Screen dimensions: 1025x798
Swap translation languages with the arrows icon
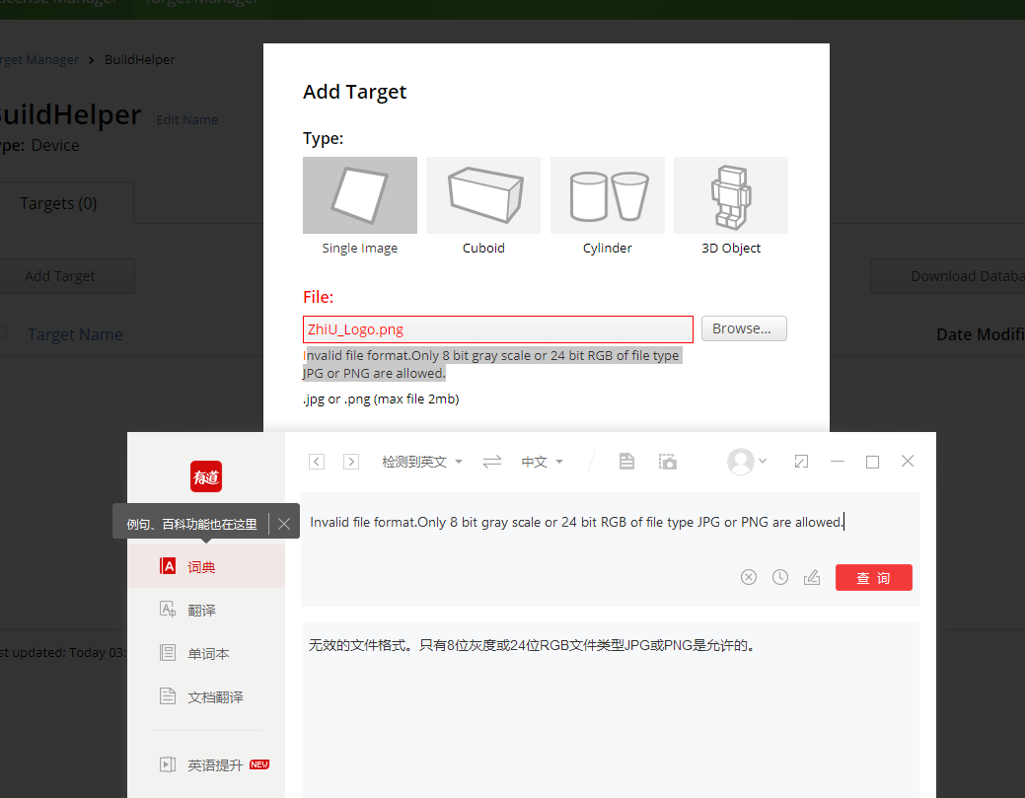click(492, 461)
